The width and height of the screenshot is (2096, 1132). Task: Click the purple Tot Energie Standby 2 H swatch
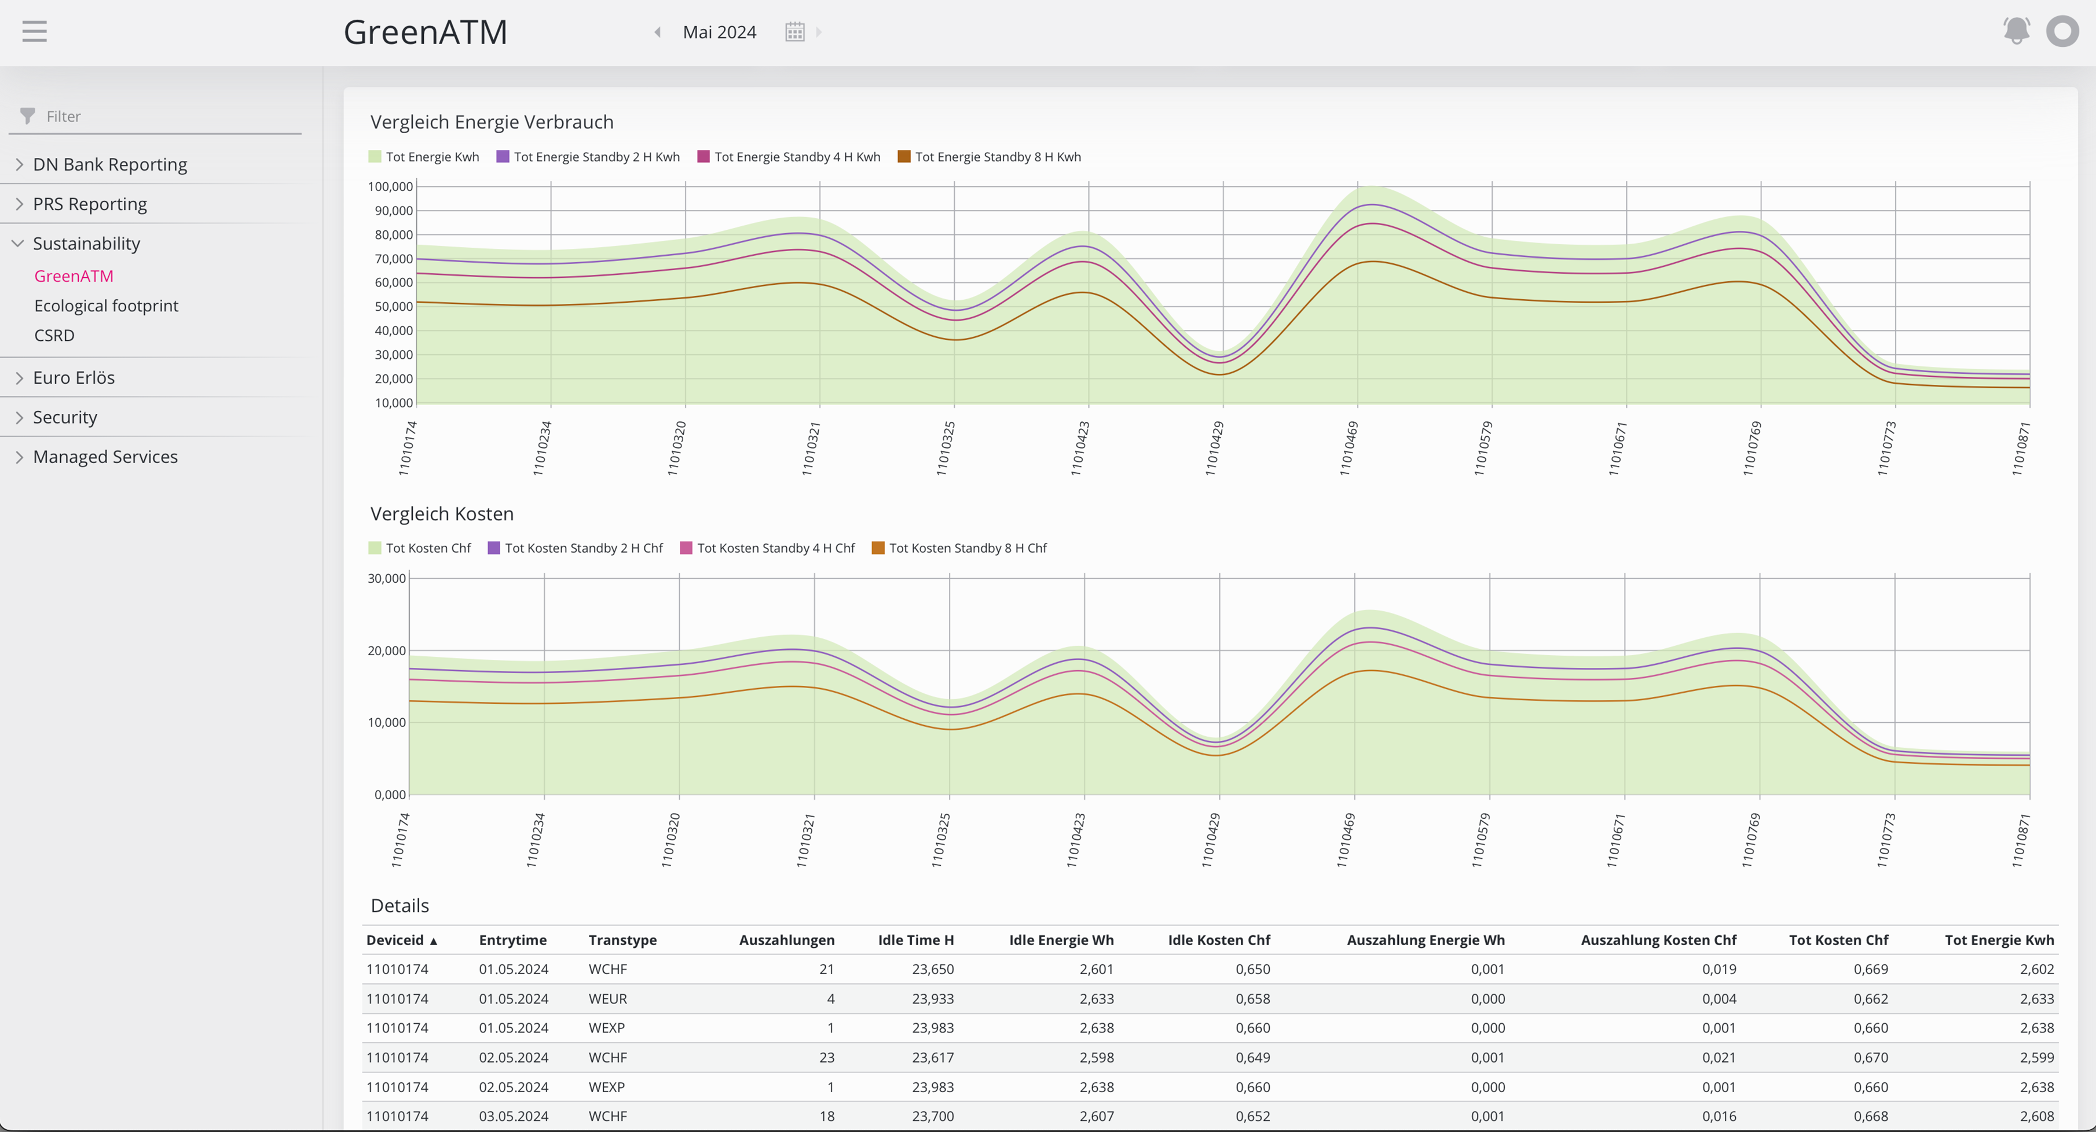[x=502, y=156]
